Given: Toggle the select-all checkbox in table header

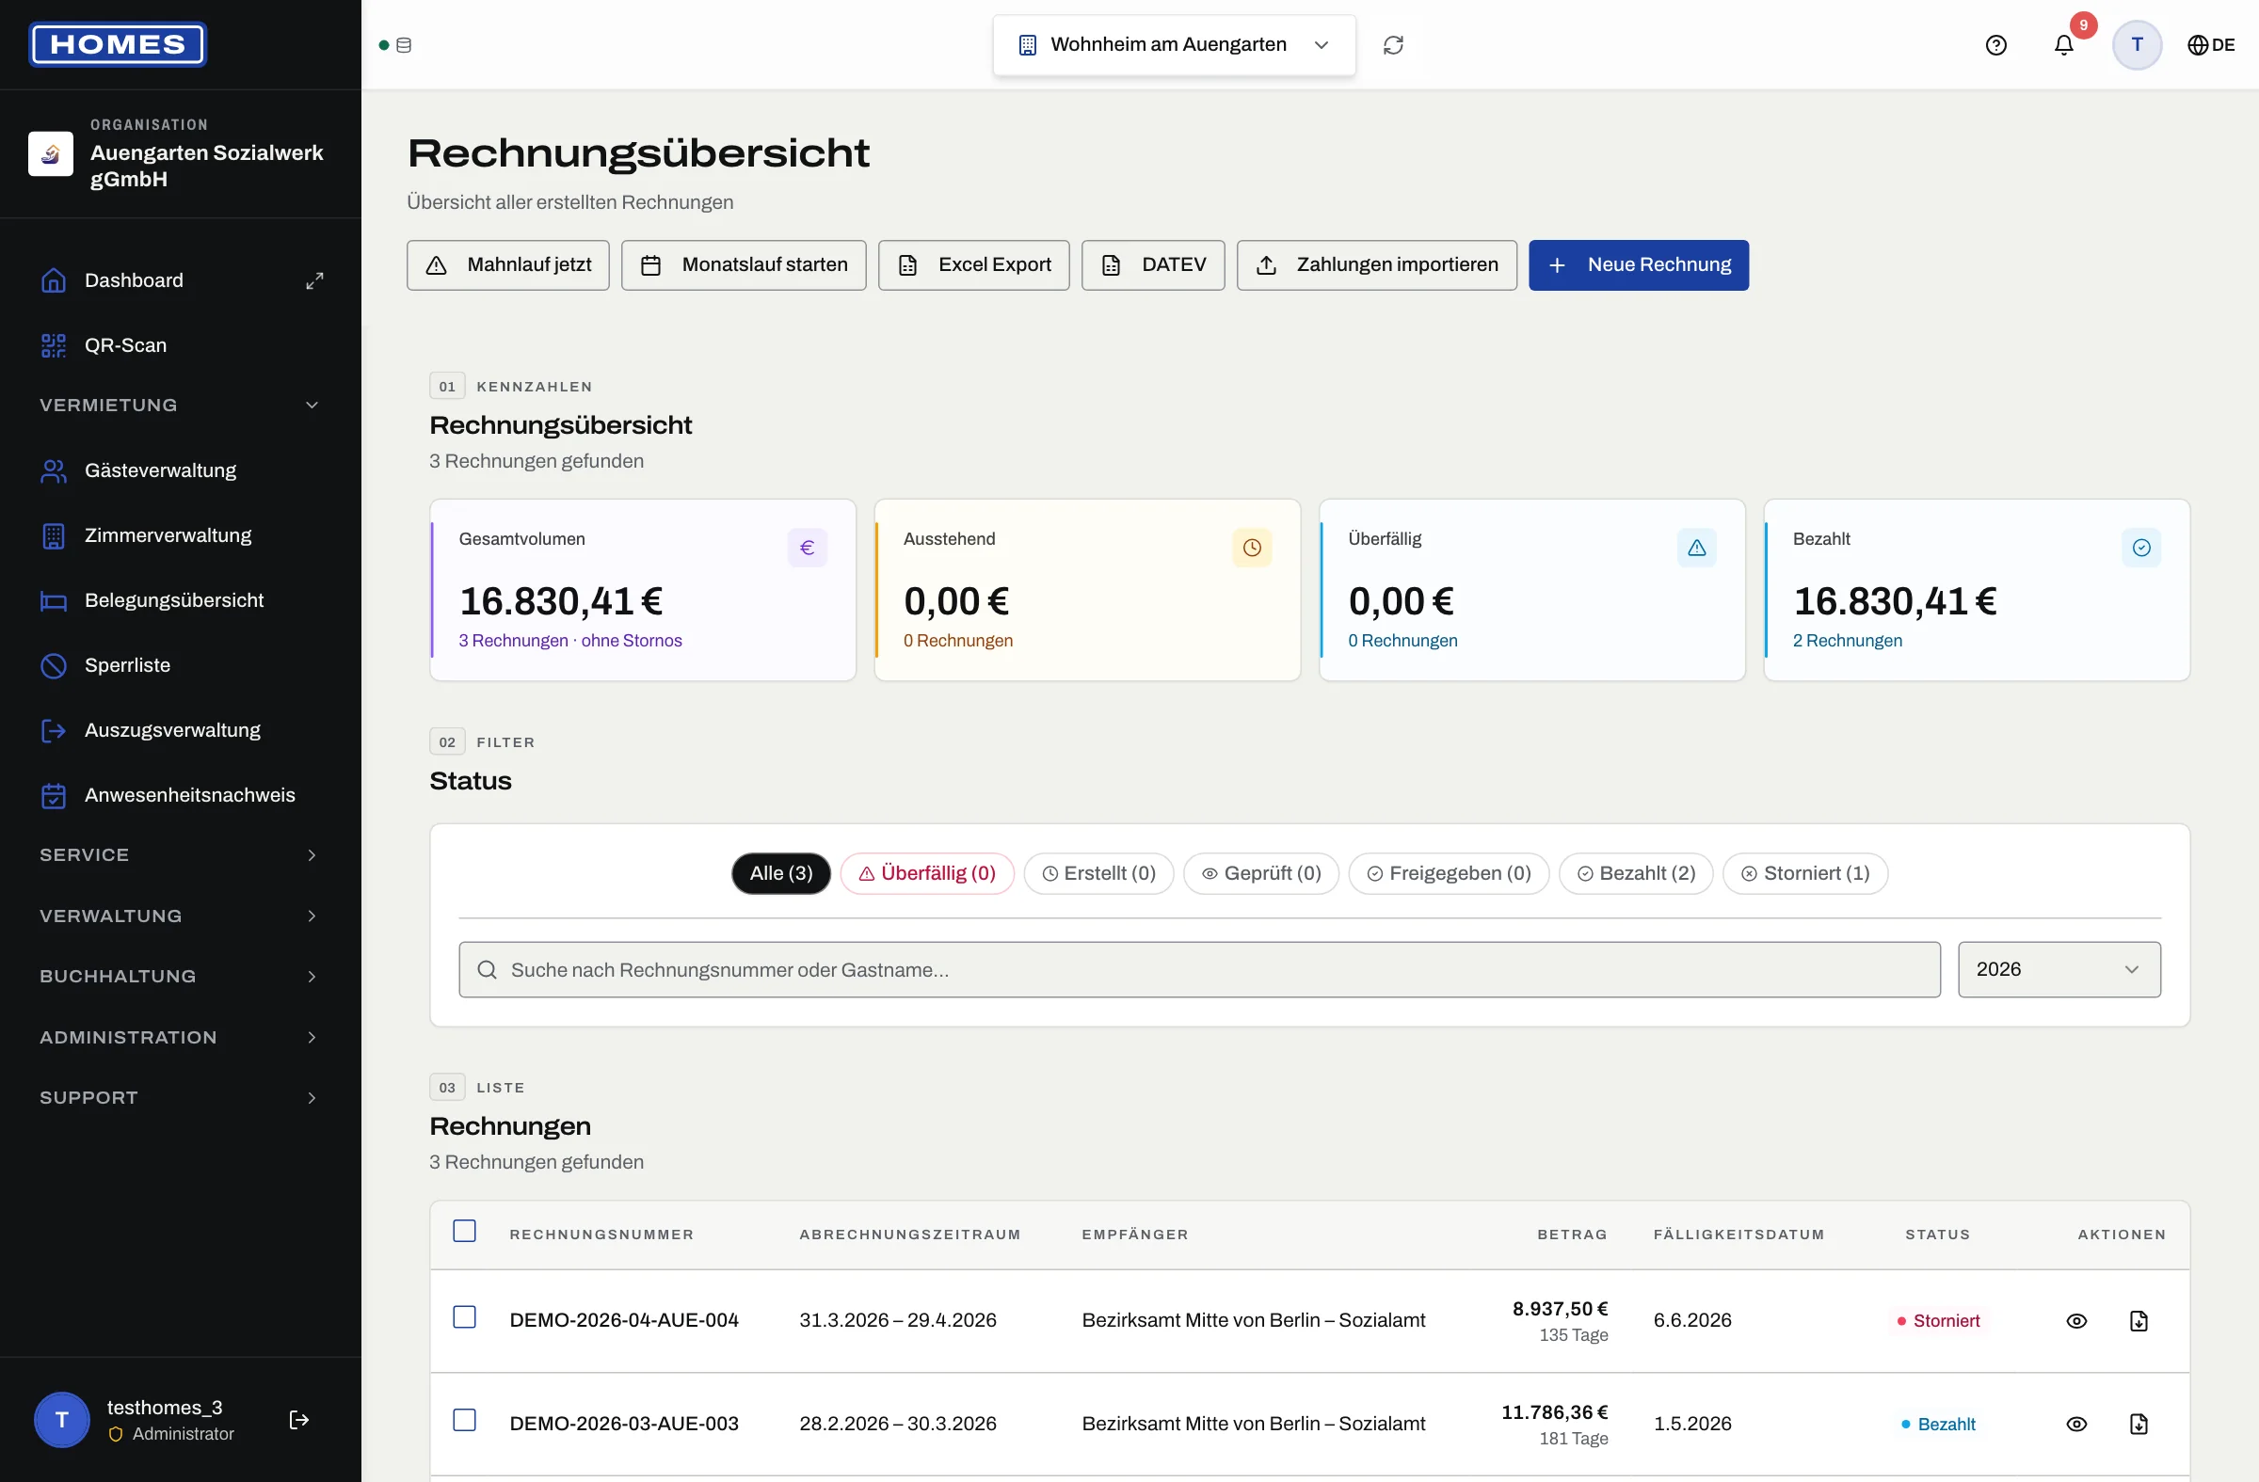Looking at the screenshot, I should 464,1231.
